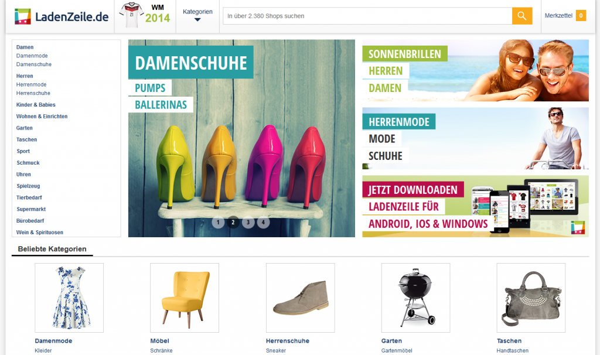Screen dimensions: 600x355
Task: Open Herrenschuhe sidebar link
Action: [x=33, y=93]
